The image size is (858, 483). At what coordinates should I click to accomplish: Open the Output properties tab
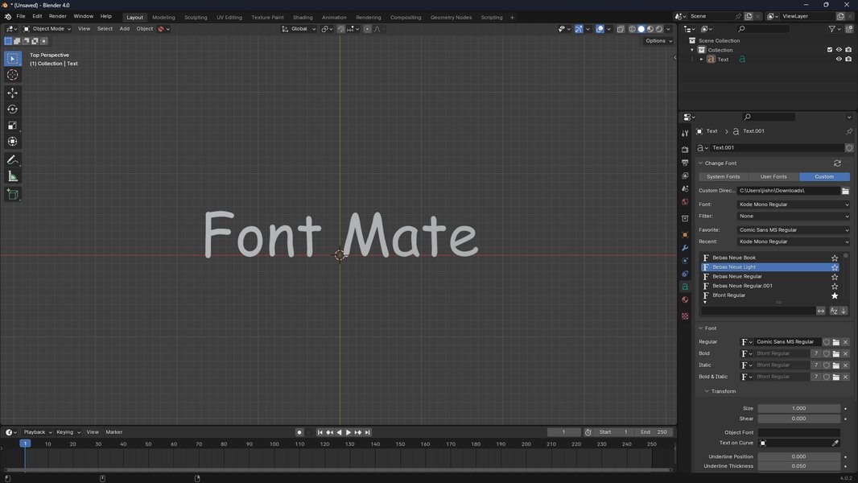click(x=685, y=163)
